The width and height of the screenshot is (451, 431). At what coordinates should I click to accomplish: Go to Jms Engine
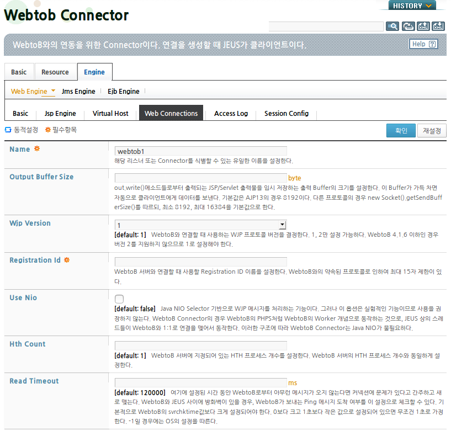pos(78,92)
